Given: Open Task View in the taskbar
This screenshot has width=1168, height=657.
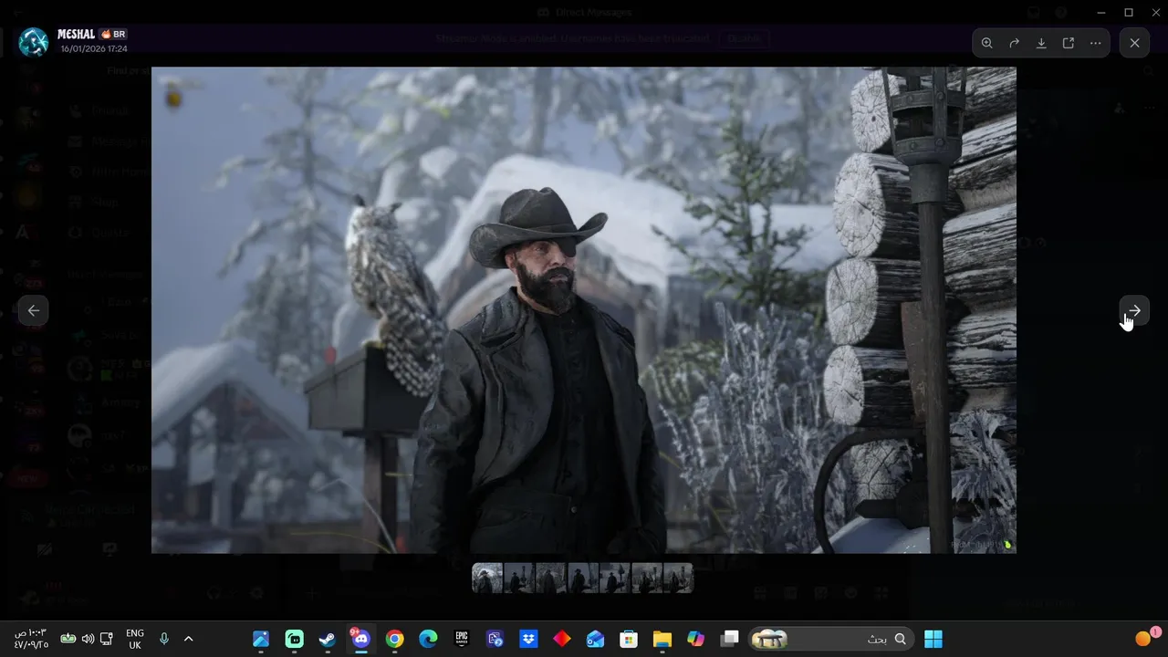Looking at the screenshot, I should 729,639.
